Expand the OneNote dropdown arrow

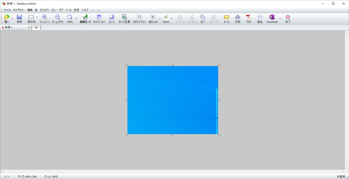280,19
